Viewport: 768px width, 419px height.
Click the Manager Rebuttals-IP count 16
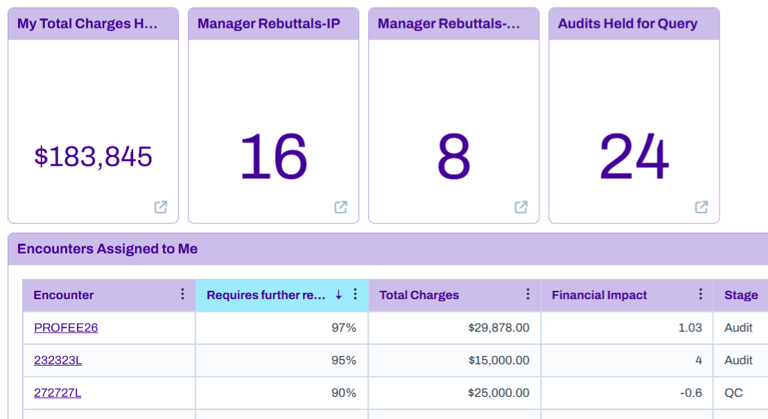point(273,157)
